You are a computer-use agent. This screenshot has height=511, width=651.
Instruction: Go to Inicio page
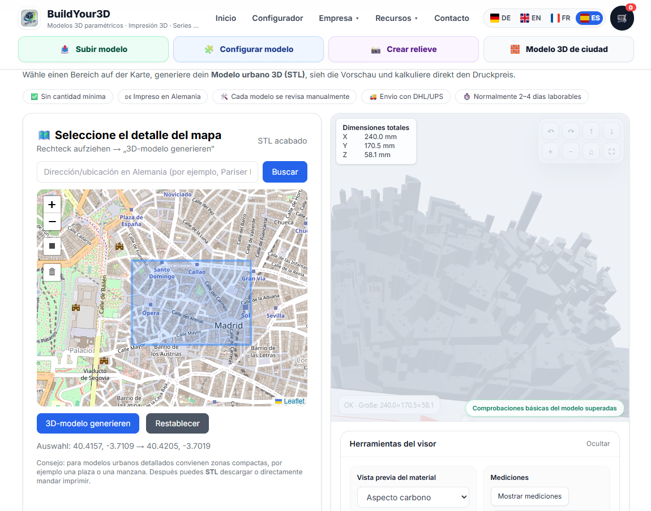point(225,18)
